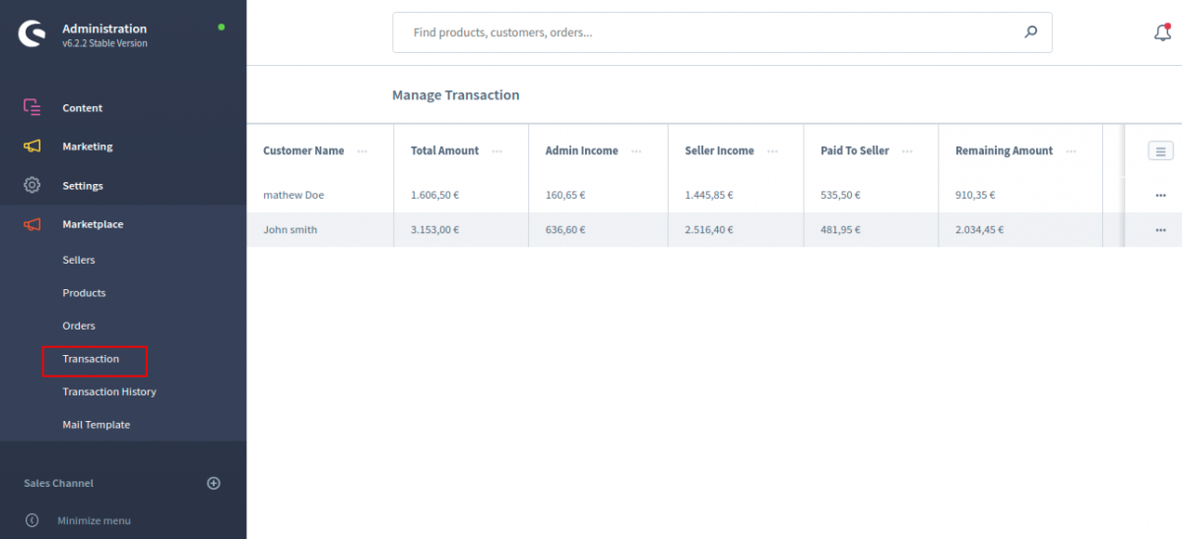
Task: Click admin income 636,60 €
Action: 565,229
